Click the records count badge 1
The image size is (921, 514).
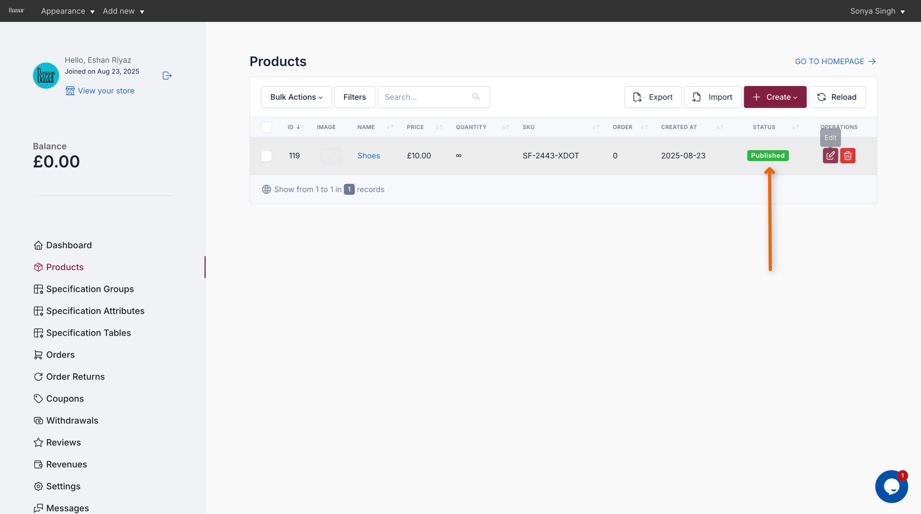coord(349,189)
